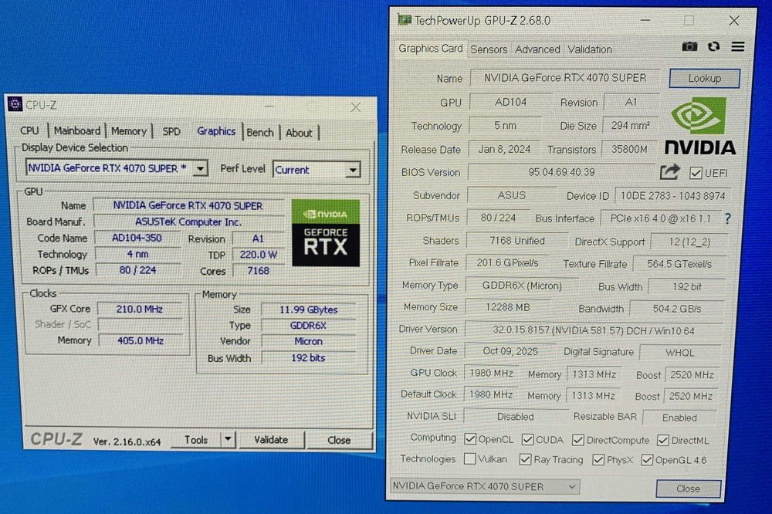This screenshot has width=772, height=514.
Task: Toggle the PhysX checkbox
Action: [x=598, y=460]
